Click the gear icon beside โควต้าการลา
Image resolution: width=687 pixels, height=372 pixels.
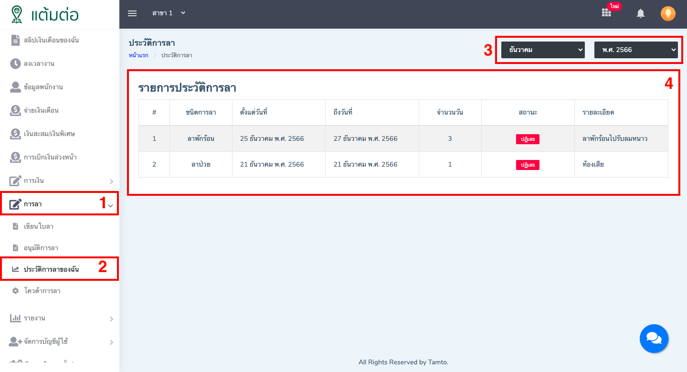[x=16, y=291]
